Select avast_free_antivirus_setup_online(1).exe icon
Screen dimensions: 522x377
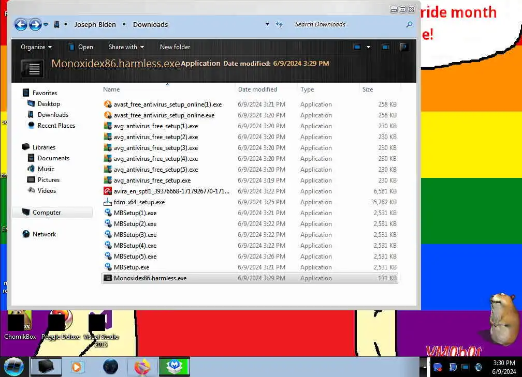point(108,104)
